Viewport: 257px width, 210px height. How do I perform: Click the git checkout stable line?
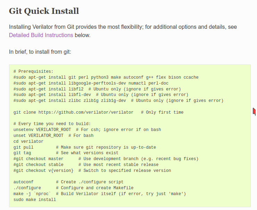tap(86, 165)
